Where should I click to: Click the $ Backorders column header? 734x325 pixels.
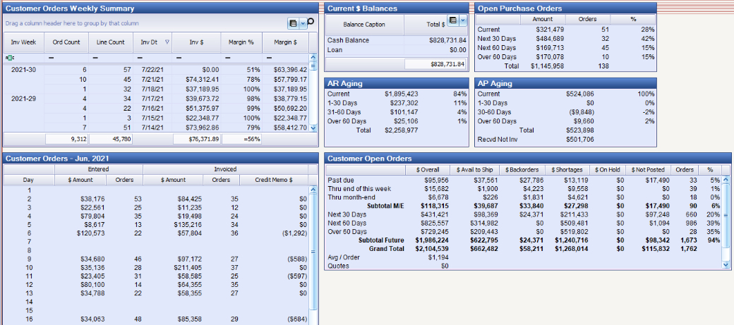522,170
